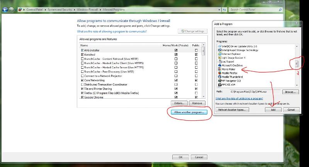Click the Programs list scroll down arrow
The width and height of the screenshot is (309, 167).
click(297, 85)
